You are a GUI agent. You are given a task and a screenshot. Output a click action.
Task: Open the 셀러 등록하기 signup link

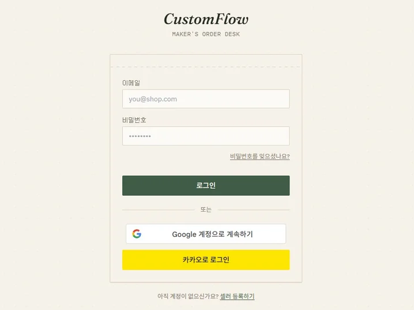[x=237, y=296]
